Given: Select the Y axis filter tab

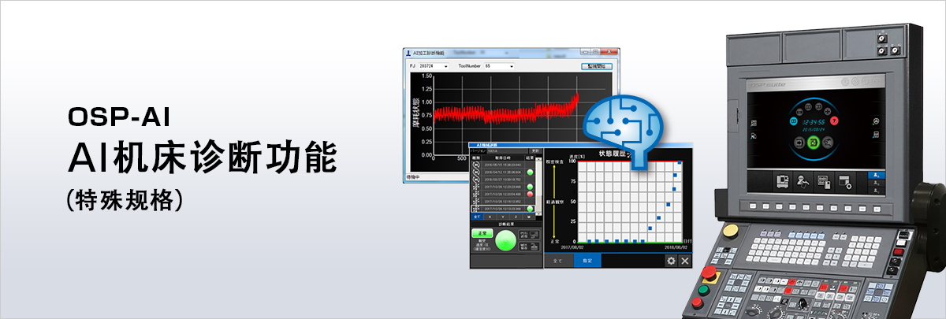Looking at the screenshot, I should (x=503, y=216).
